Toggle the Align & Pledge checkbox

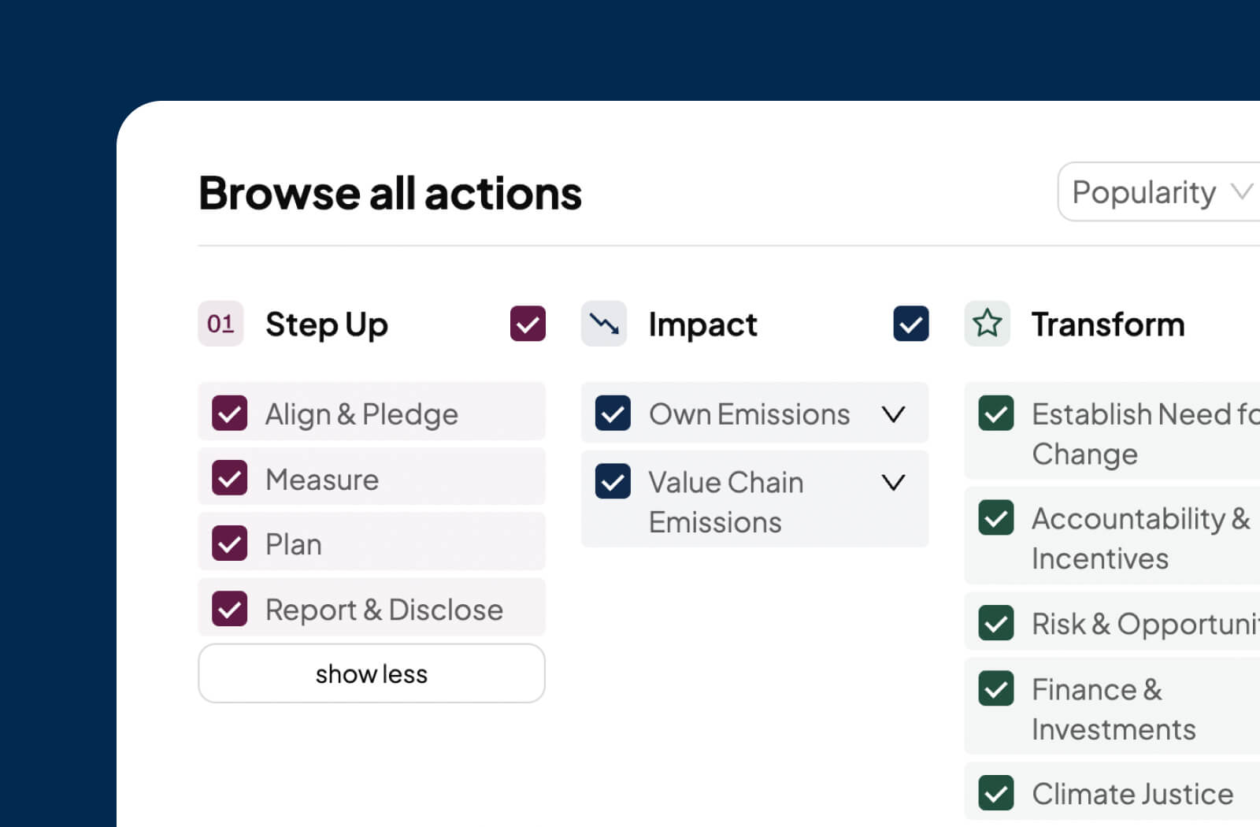[229, 413]
